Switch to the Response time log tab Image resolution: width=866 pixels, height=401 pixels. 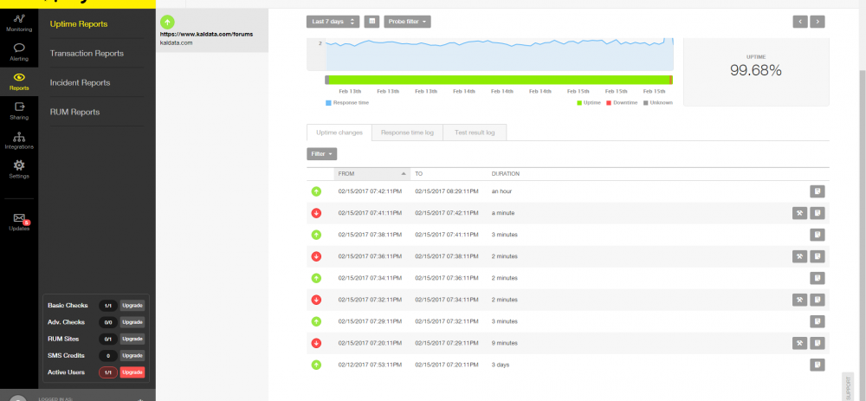pos(407,133)
